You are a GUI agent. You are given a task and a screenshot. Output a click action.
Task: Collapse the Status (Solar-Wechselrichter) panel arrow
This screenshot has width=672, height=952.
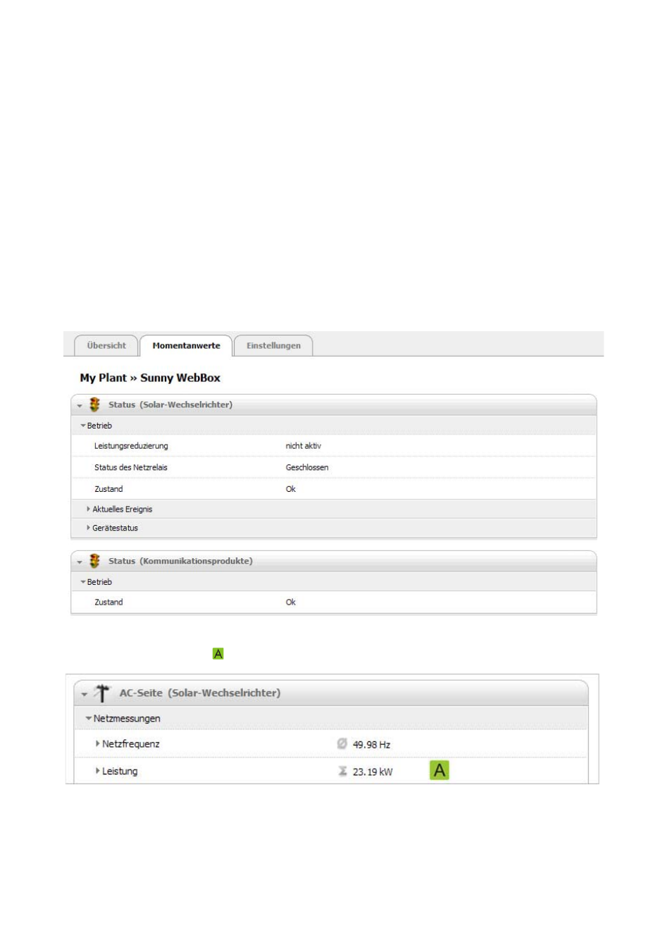80,406
